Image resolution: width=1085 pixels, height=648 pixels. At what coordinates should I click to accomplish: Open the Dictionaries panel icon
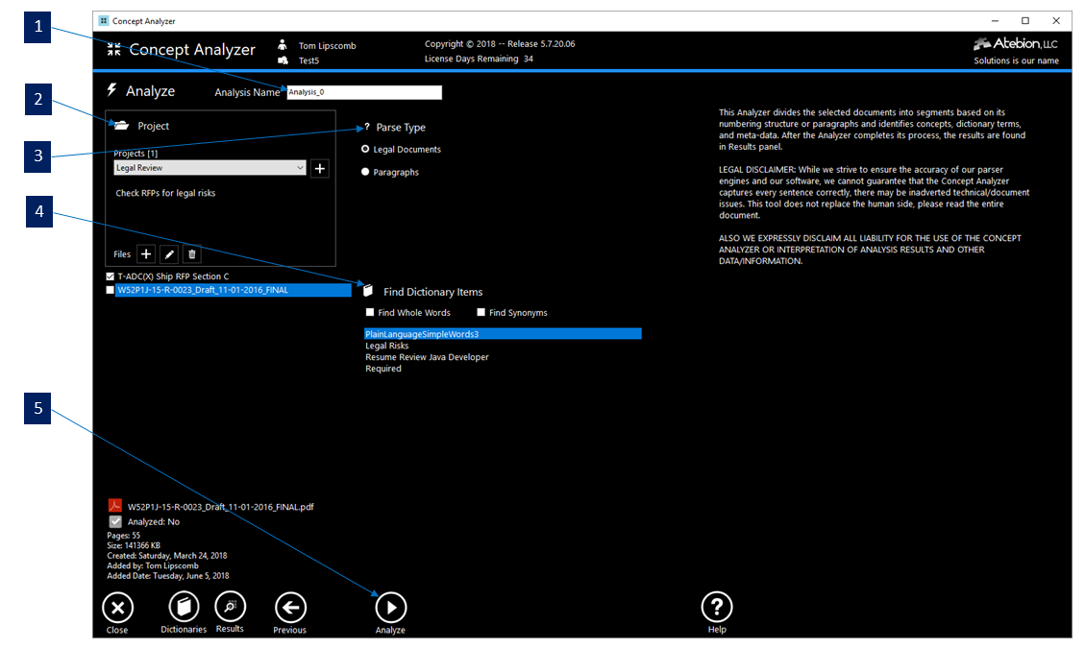pos(184,607)
